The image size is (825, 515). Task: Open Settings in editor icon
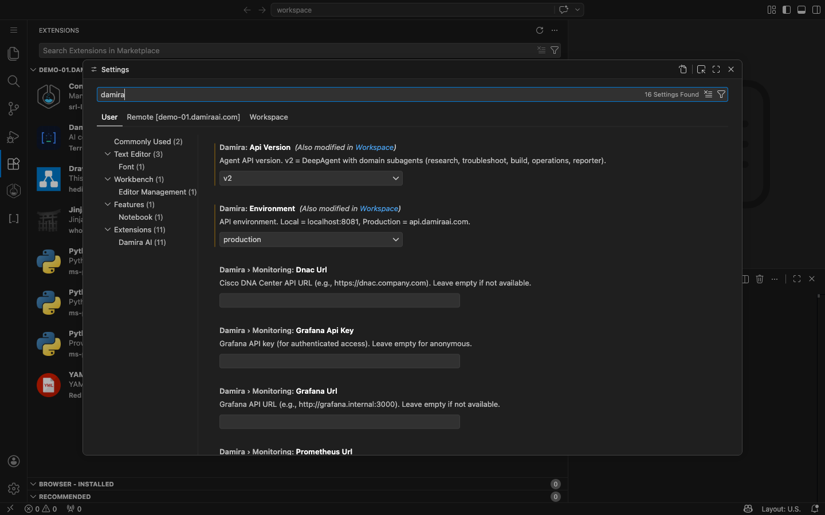pos(701,69)
